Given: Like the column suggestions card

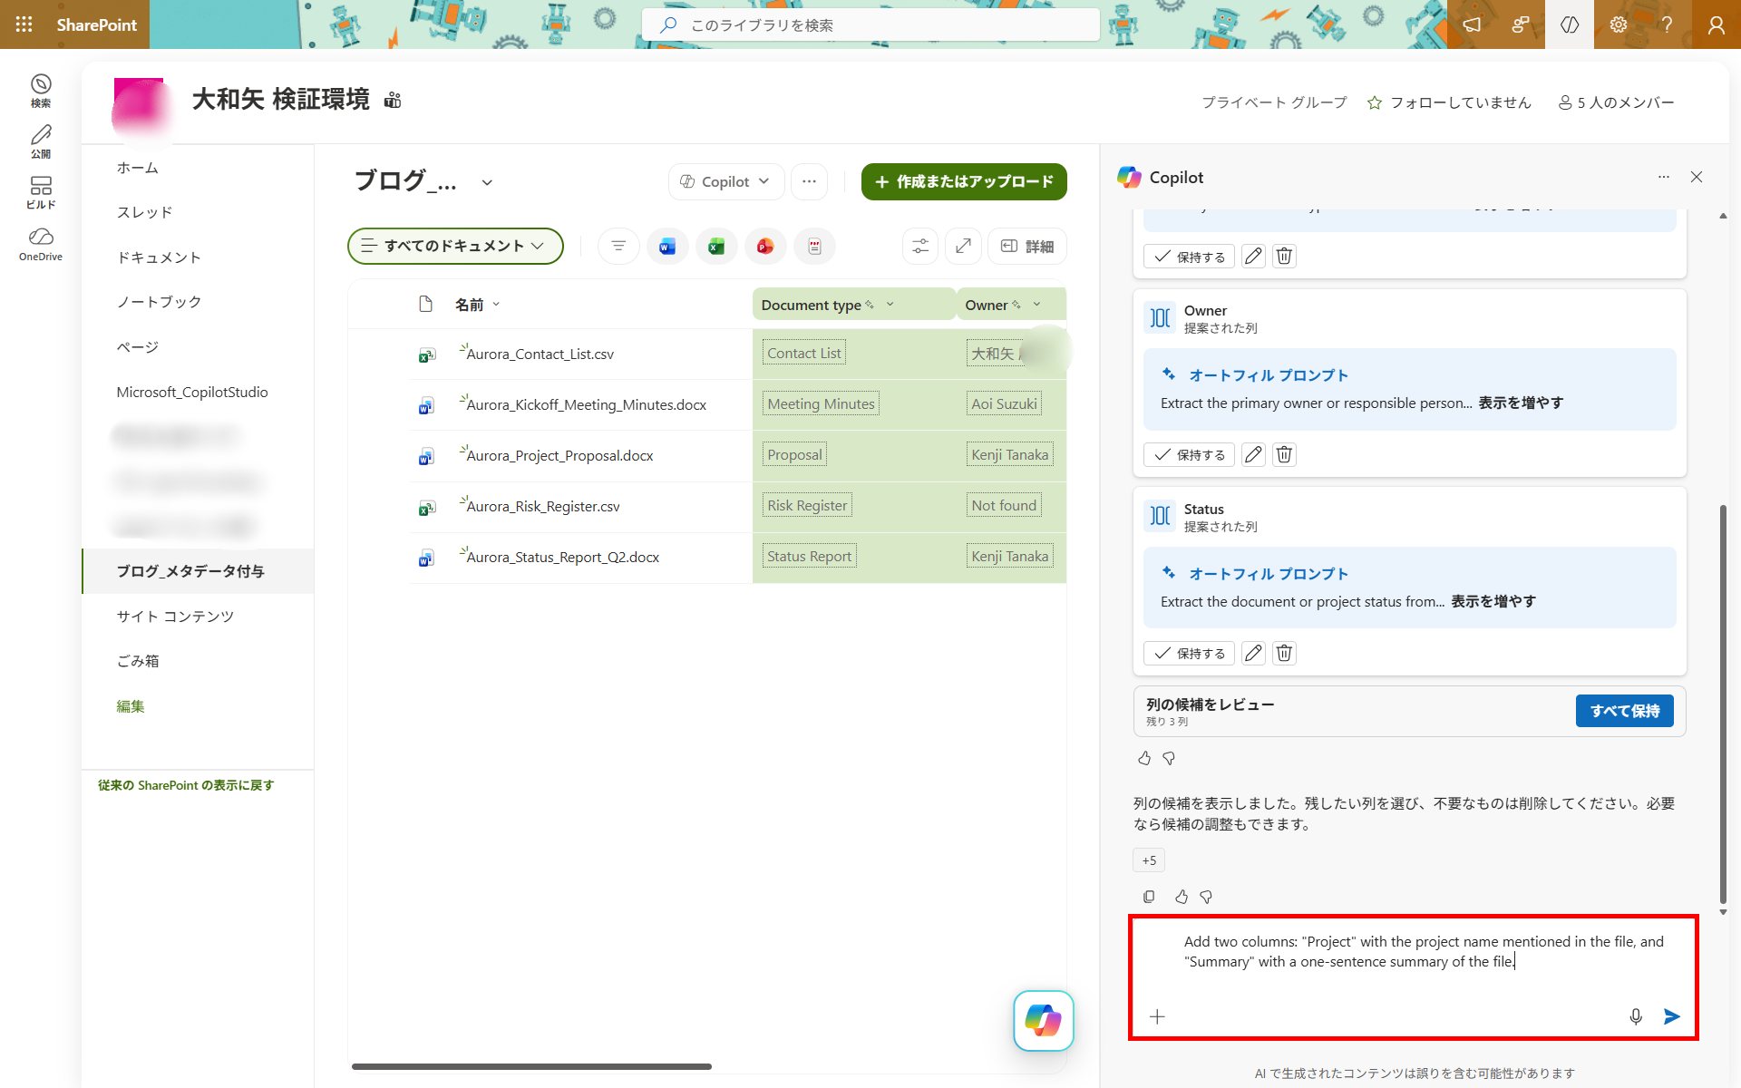Looking at the screenshot, I should 1144,758.
